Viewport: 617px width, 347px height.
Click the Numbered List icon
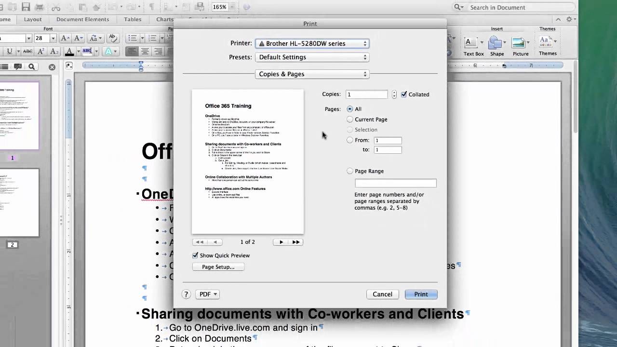pos(152,38)
